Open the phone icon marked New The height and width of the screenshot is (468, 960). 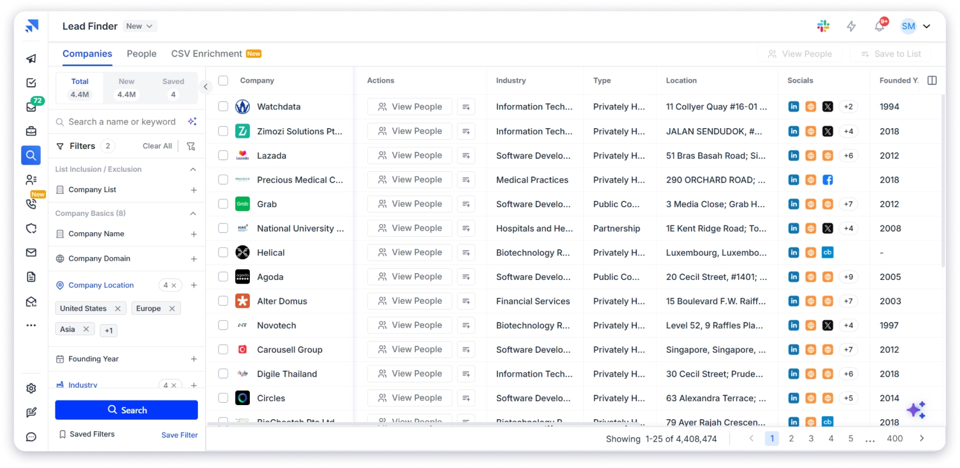31,204
